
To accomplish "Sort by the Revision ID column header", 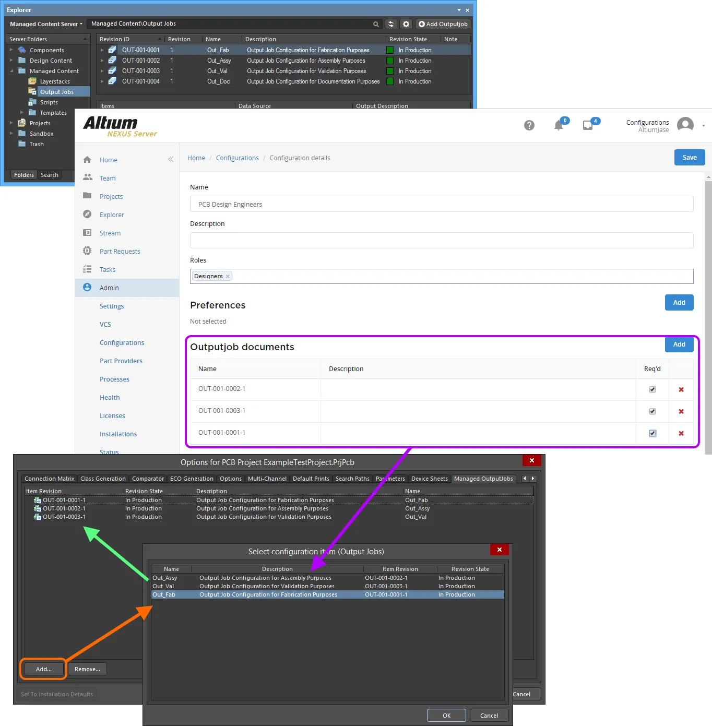I will 130,39.
